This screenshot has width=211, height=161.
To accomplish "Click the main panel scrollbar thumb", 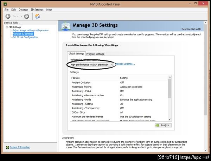I will [x=205, y=70].
